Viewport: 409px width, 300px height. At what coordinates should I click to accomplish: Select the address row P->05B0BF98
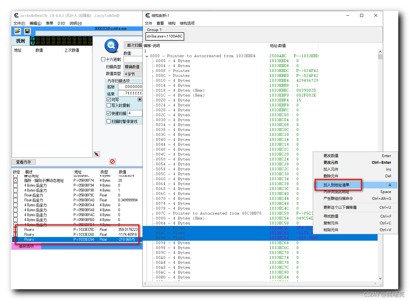coord(77,190)
